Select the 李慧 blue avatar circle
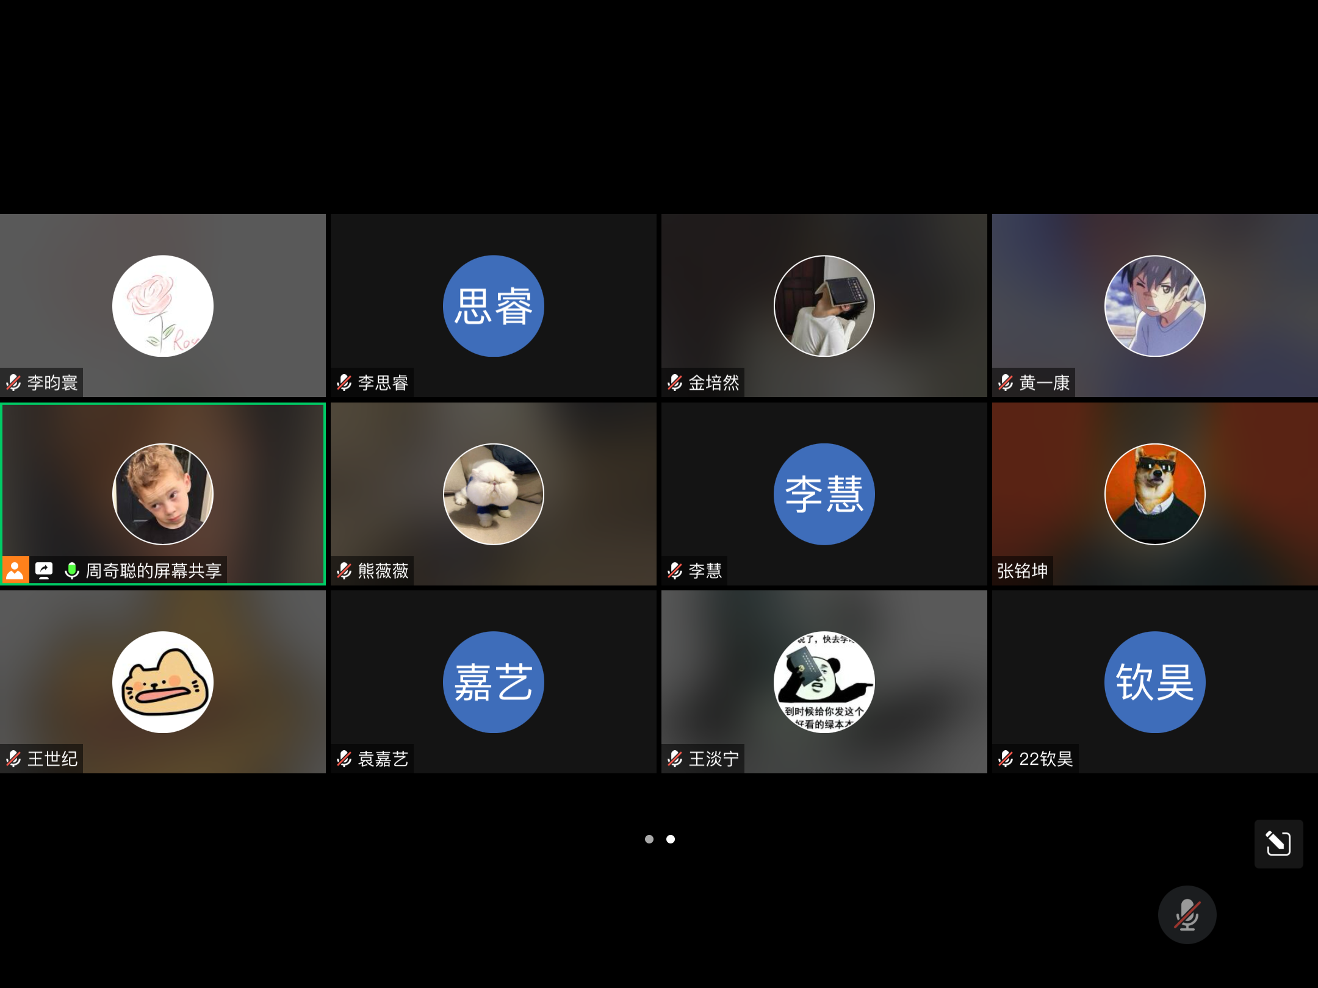 [x=824, y=494]
